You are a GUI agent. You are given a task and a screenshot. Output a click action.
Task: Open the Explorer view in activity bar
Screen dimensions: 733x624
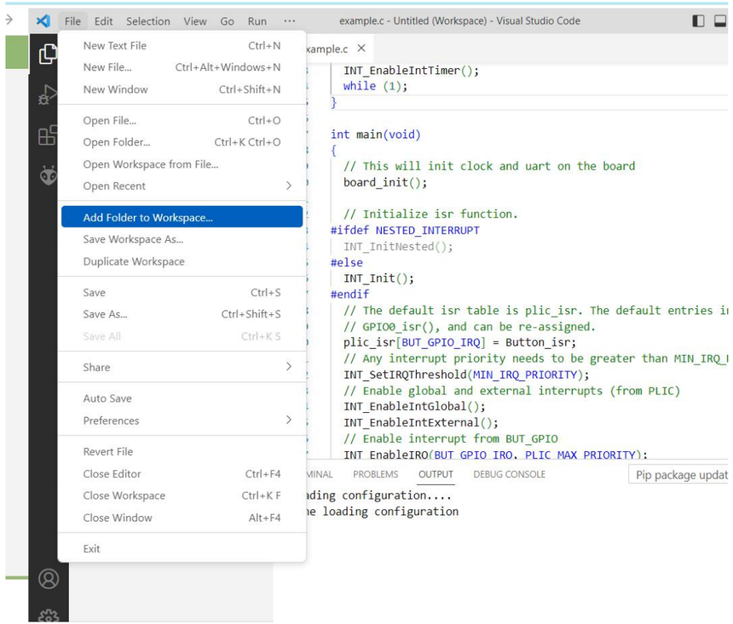(x=48, y=54)
